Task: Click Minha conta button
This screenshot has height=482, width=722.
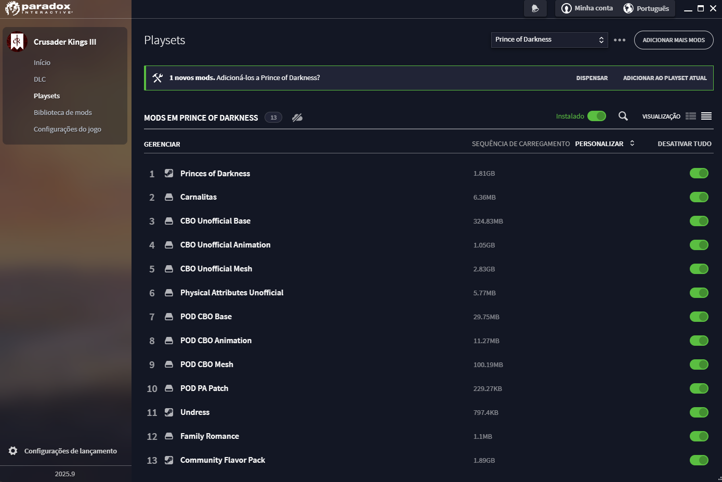Action: (587, 8)
